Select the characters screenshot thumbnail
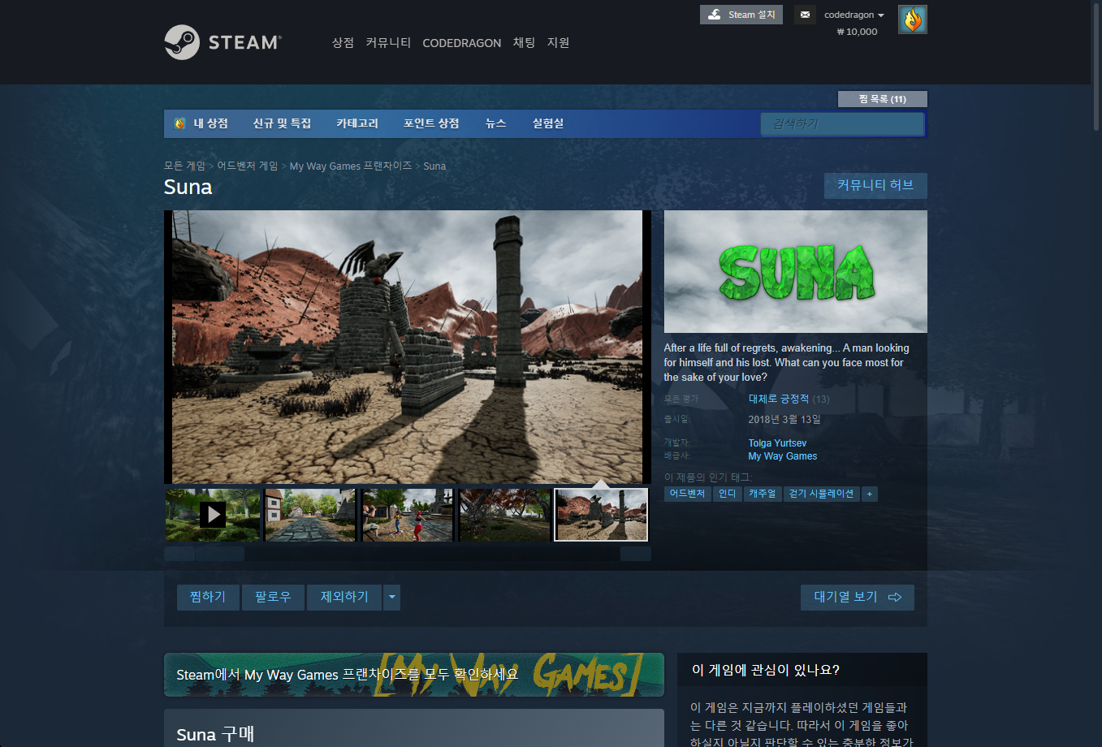1102x747 pixels. 408,514
